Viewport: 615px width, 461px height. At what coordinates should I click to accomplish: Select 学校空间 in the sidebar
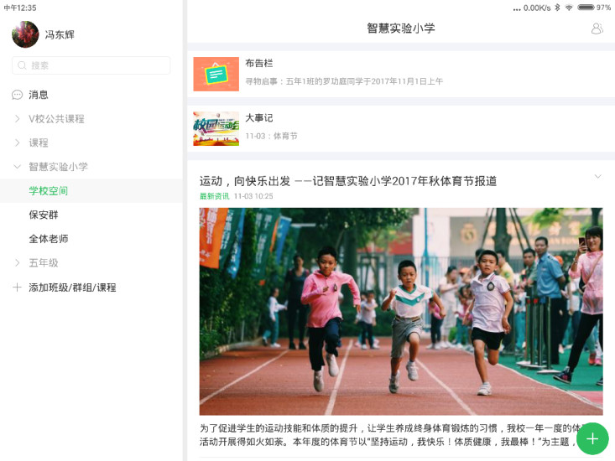tap(49, 191)
